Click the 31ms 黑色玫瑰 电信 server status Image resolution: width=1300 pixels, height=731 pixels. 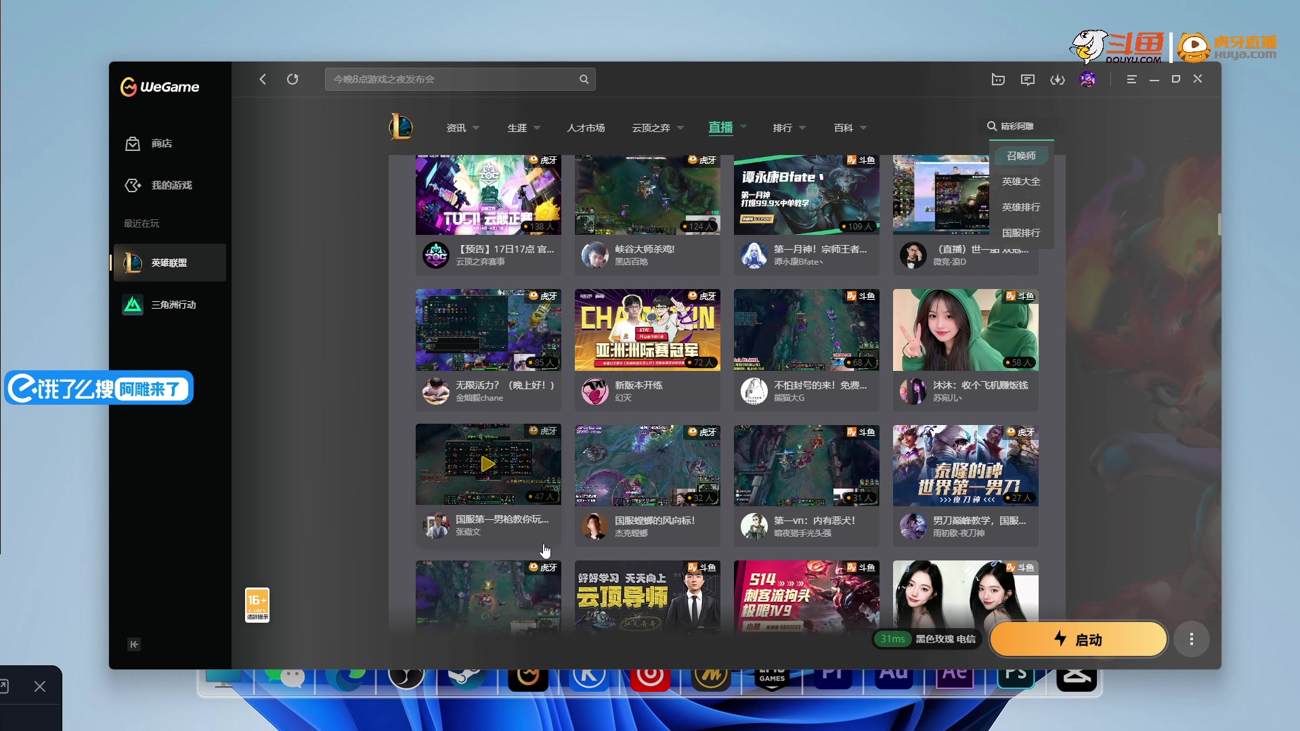click(x=926, y=639)
